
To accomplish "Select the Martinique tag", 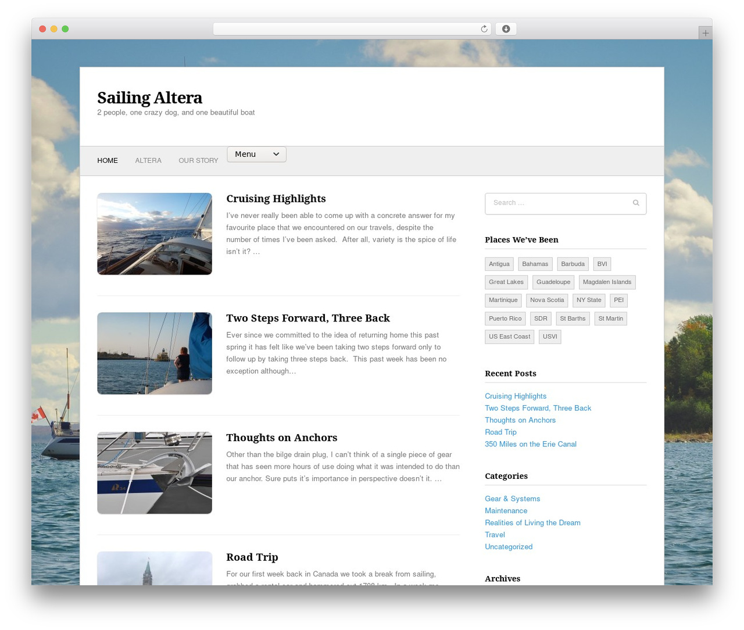I will pyautogui.click(x=503, y=300).
